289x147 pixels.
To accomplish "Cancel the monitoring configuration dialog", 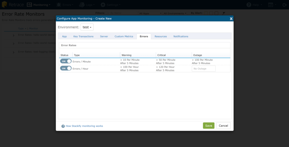I will pos(223,126).
